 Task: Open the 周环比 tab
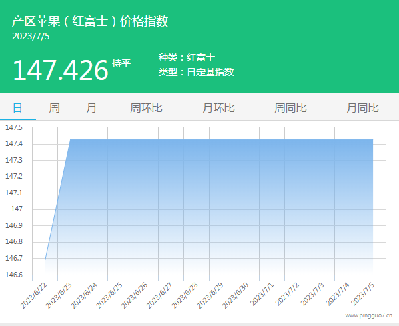coord(146,108)
